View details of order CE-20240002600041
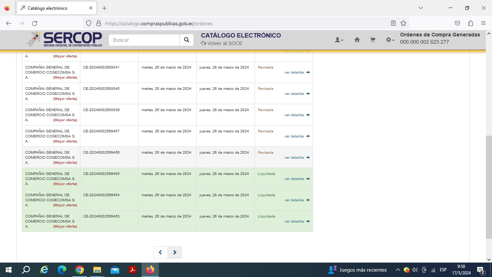492x277 pixels. (297, 72)
